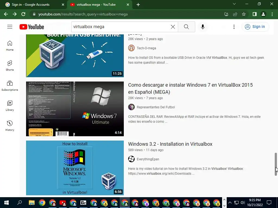Visit Representantes Del Futbol channel name
The height and width of the screenshot is (208, 278).
click(x=156, y=107)
